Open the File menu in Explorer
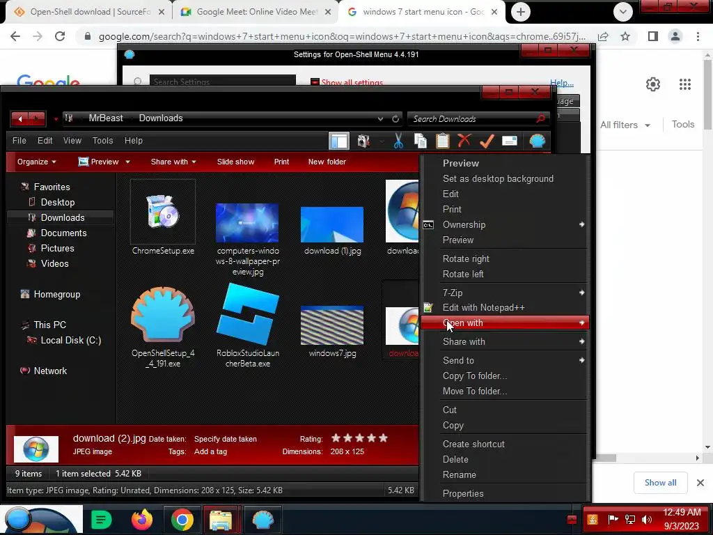Image resolution: width=713 pixels, height=535 pixels. pos(19,141)
